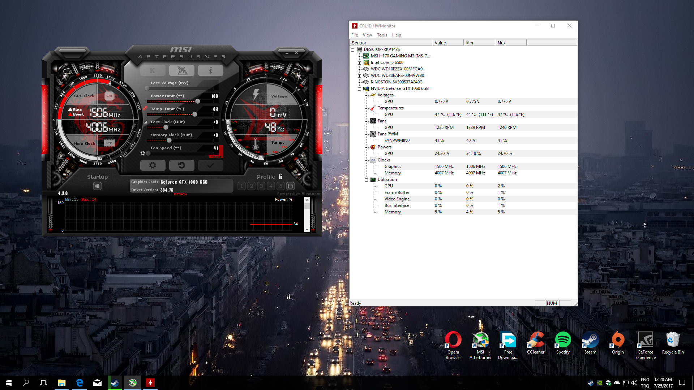
Task: Open the MSI jet-logo OC scanner button
Action: (x=182, y=70)
